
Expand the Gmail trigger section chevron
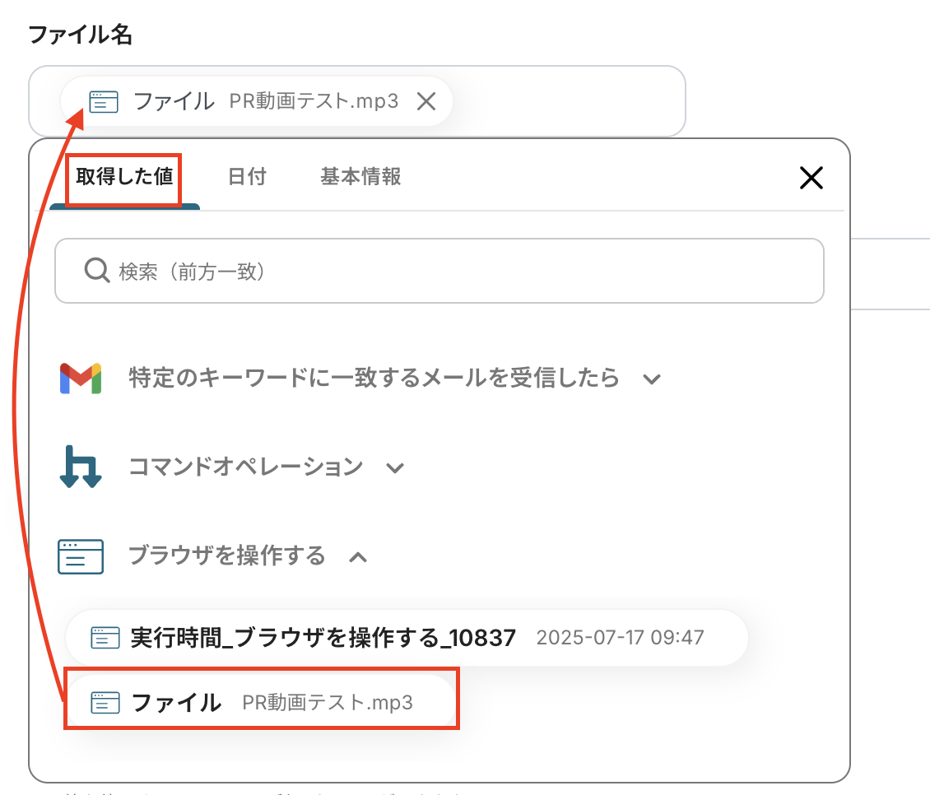click(652, 379)
